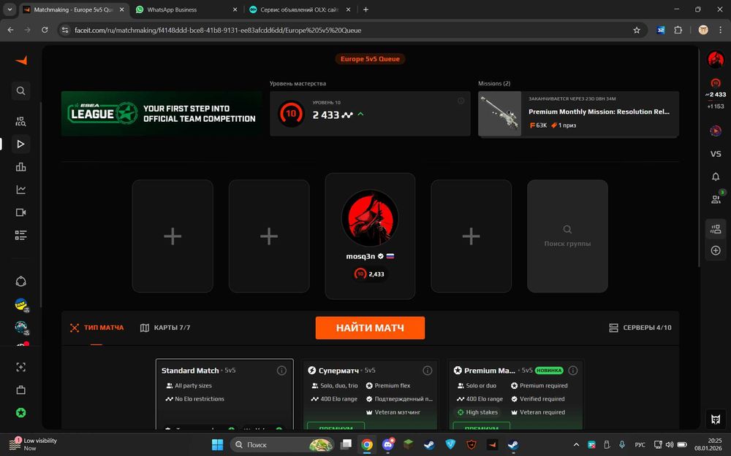Open Discord from the taskbar
Screen dimensions: 731x456
pos(388,445)
